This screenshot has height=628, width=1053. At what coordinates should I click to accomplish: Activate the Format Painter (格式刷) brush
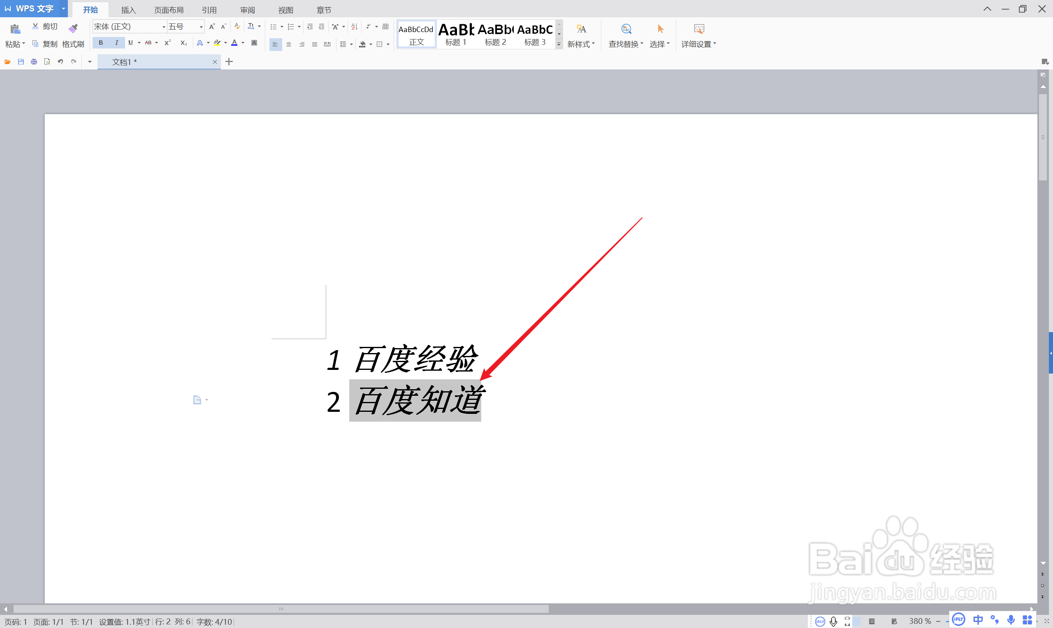tap(73, 28)
